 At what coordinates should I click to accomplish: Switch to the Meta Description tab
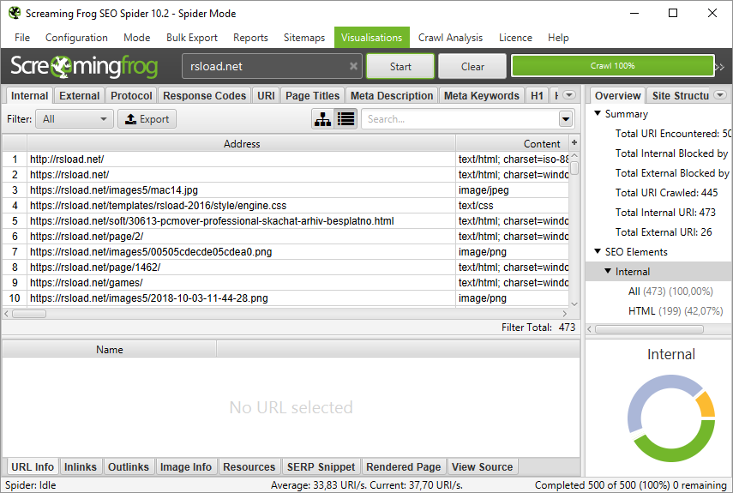[x=392, y=96]
